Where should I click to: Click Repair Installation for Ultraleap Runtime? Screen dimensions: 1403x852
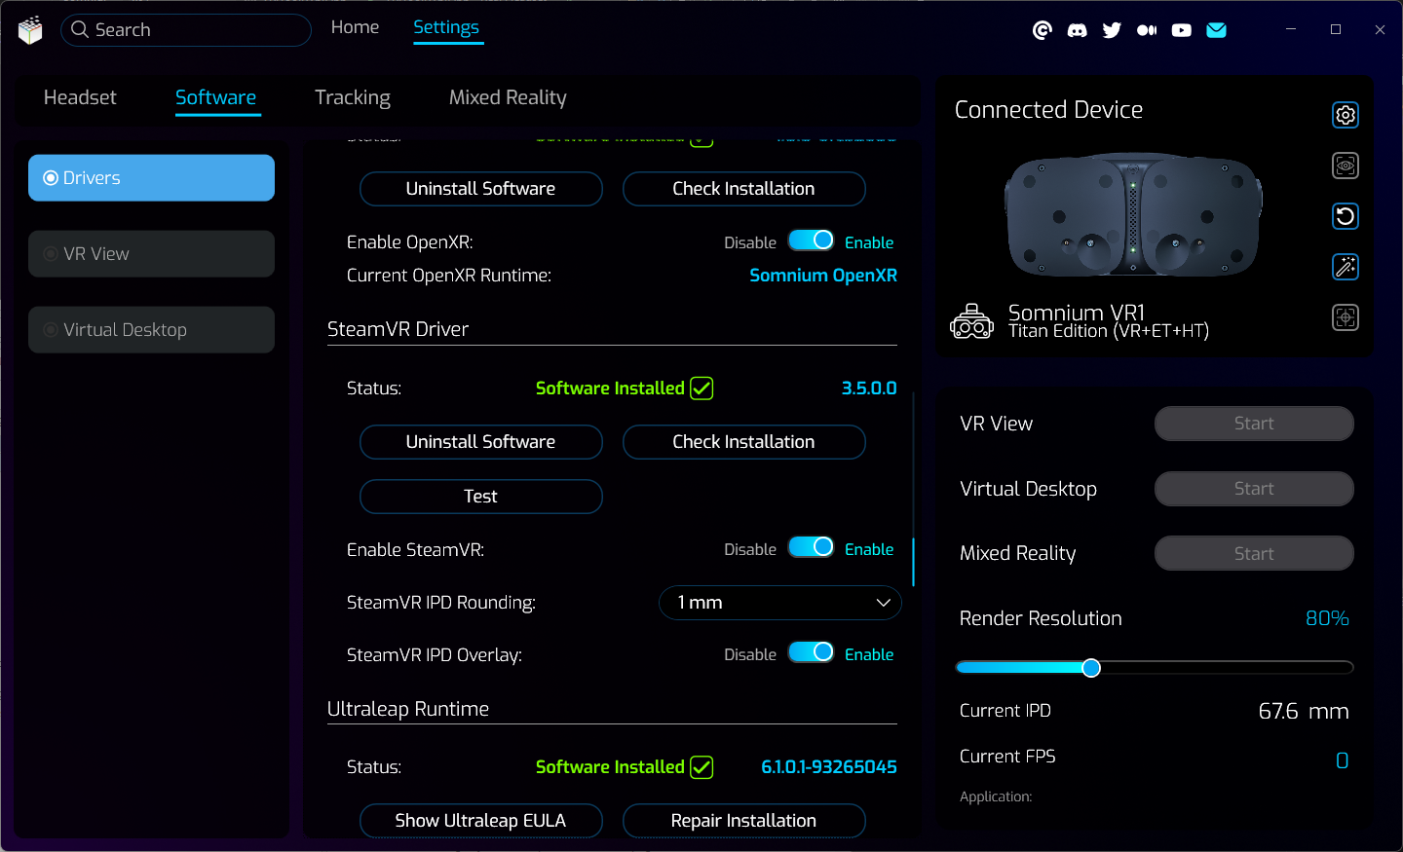coord(743,821)
